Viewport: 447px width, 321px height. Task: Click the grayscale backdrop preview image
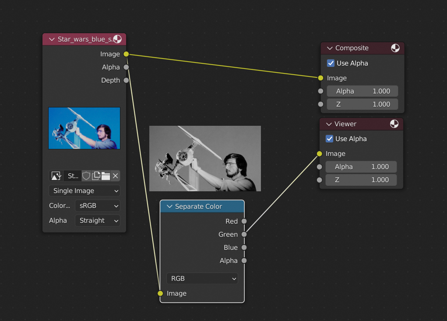click(x=205, y=159)
